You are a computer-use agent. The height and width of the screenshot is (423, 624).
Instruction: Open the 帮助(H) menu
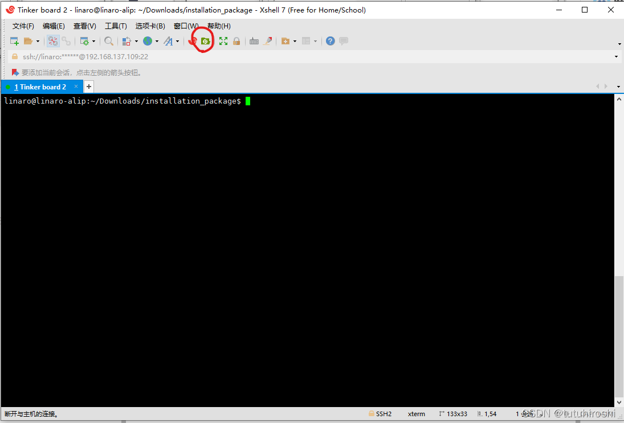pos(219,26)
